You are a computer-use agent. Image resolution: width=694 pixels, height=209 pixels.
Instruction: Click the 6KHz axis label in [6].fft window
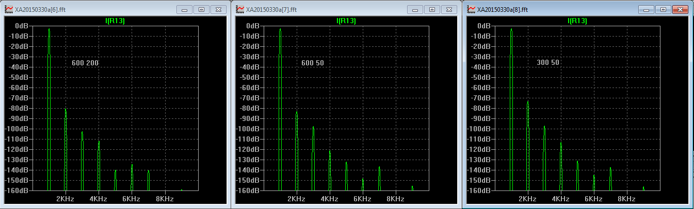pyautogui.click(x=132, y=199)
